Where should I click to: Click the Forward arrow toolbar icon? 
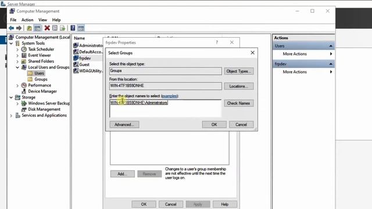pos(19,28)
